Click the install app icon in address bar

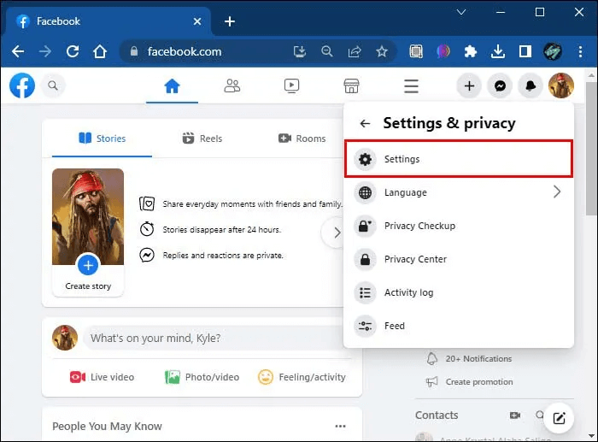point(300,51)
